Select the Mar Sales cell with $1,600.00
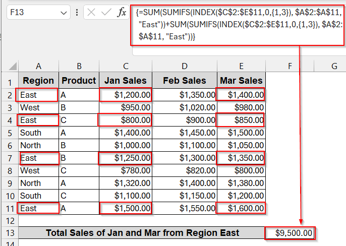346x246 pixels. coord(241,208)
